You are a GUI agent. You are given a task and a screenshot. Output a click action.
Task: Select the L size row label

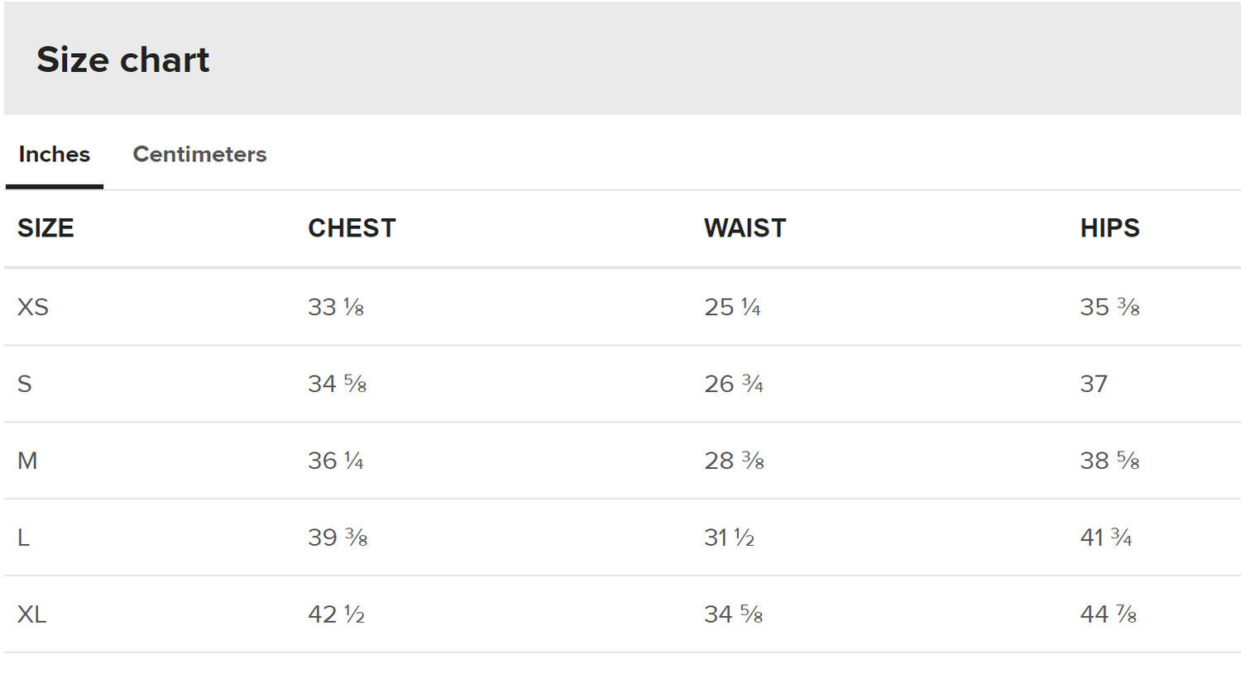tap(23, 537)
